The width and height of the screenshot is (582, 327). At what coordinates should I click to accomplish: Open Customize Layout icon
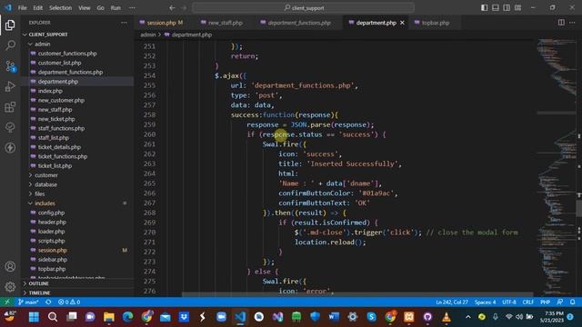coord(517,8)
